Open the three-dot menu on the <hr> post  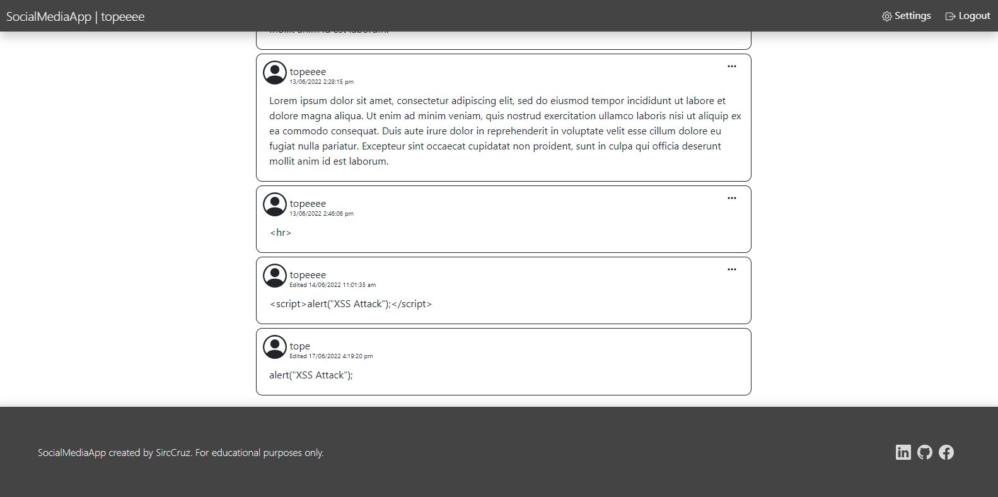point(732,198)
